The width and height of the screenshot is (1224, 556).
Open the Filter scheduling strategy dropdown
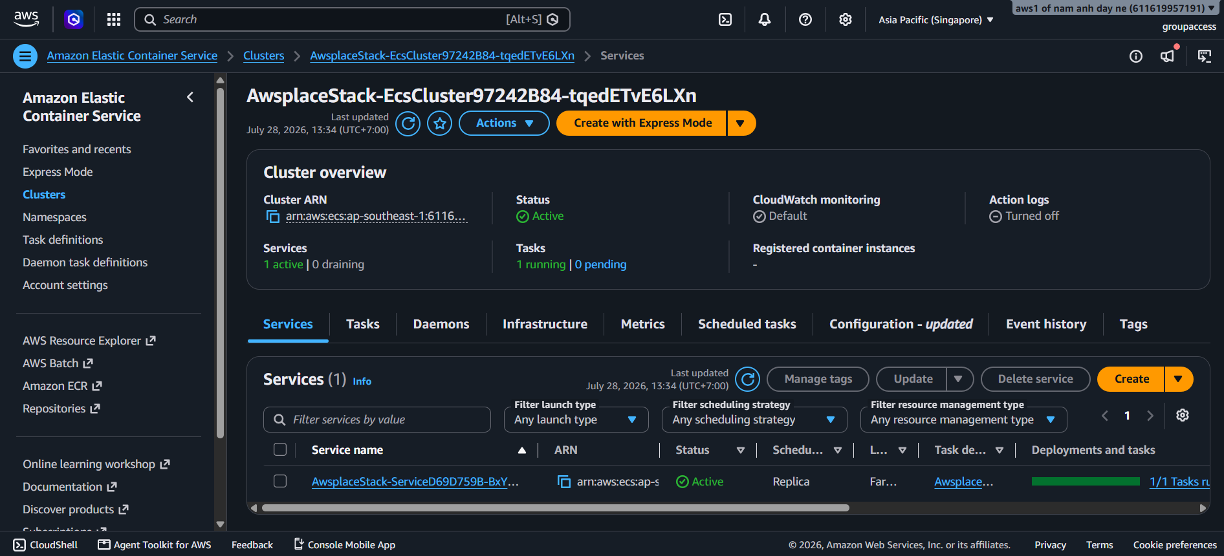[x=754, y=420]
